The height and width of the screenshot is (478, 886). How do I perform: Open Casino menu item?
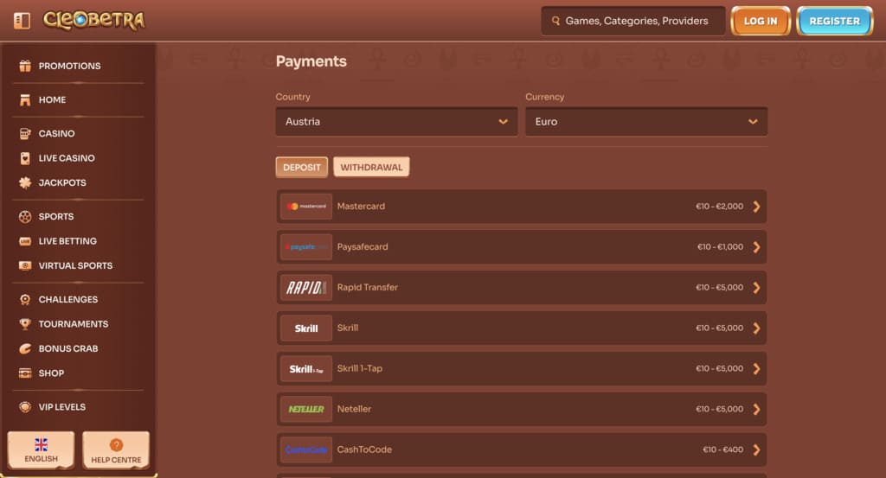[x=56, y=134]
